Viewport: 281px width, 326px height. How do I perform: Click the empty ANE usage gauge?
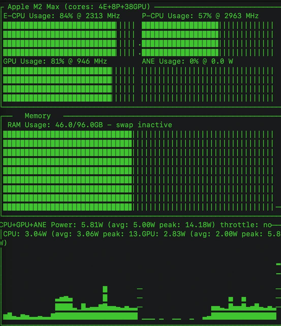click(x=207, y=84)
